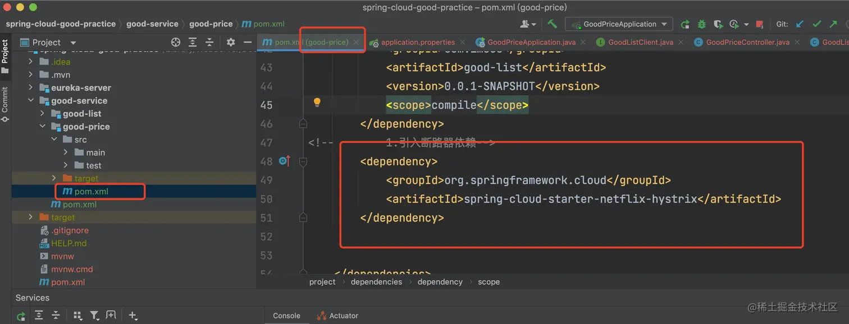The height and width of the screenshot is (324, 849).
Task: Click the Rerun GoodPriceApplication icon
Action: click(x=685, y=24)
